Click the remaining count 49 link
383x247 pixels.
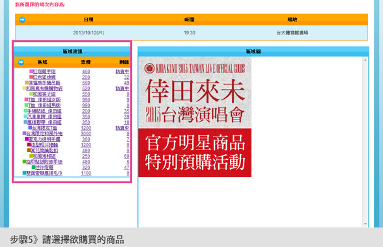coord(126,83)
